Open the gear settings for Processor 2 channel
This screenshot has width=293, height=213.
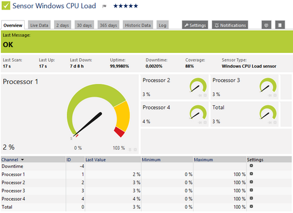251,182
